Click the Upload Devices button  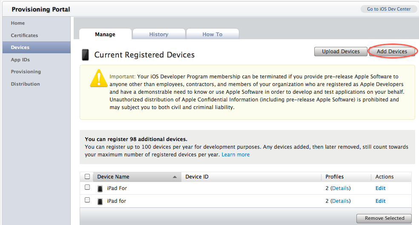341,52
